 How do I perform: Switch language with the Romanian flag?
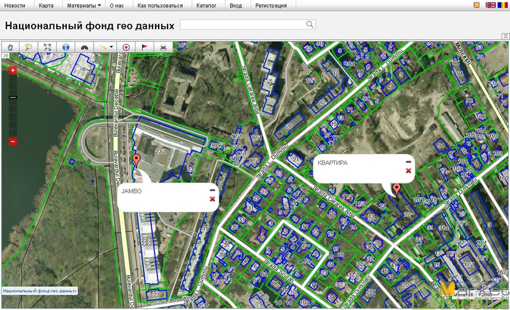(502, 5)
